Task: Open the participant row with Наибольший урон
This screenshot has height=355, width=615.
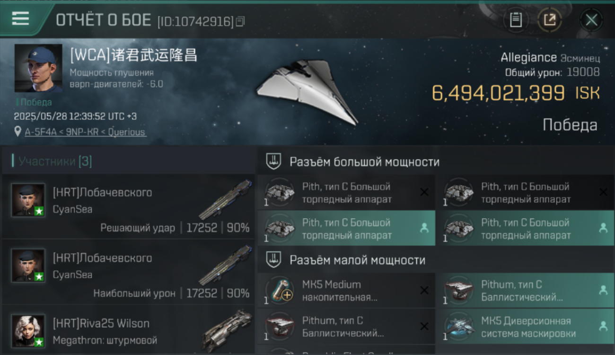Action: click(128, 272)
